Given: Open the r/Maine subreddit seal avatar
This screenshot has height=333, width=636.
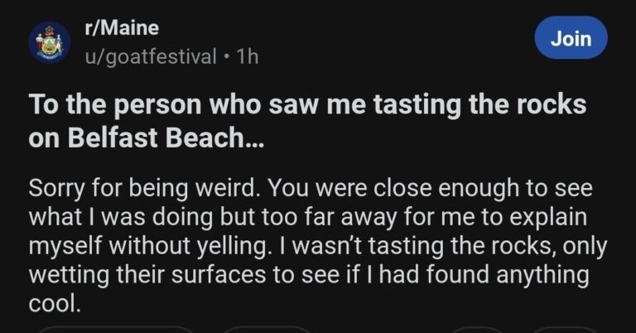Looking at the screenshot, I should pos(50,42).
